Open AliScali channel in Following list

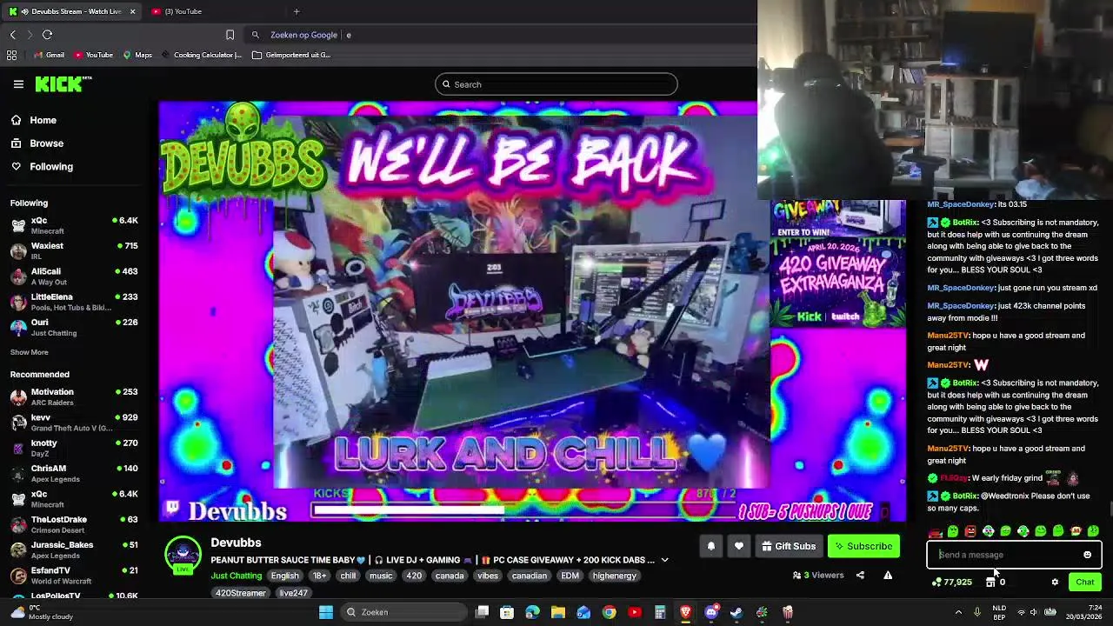pos(74,276)
